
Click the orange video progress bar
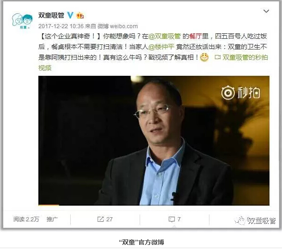click(x=49, y=205)
